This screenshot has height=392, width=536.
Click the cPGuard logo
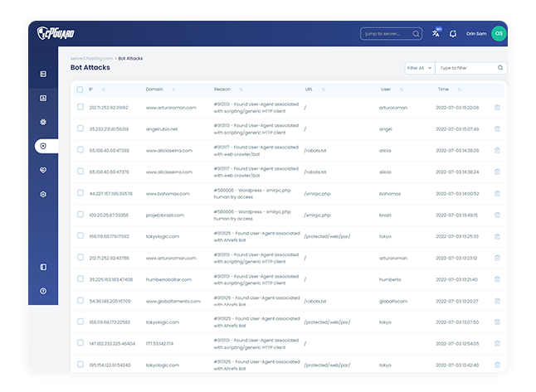56,34
